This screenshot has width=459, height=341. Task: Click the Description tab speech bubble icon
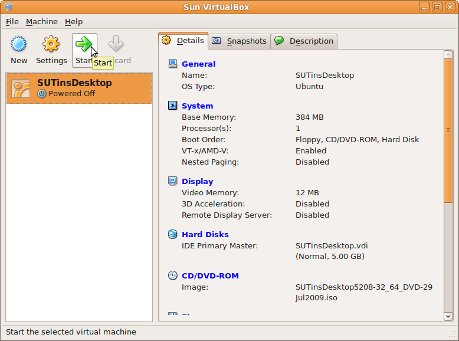[279, 40]
